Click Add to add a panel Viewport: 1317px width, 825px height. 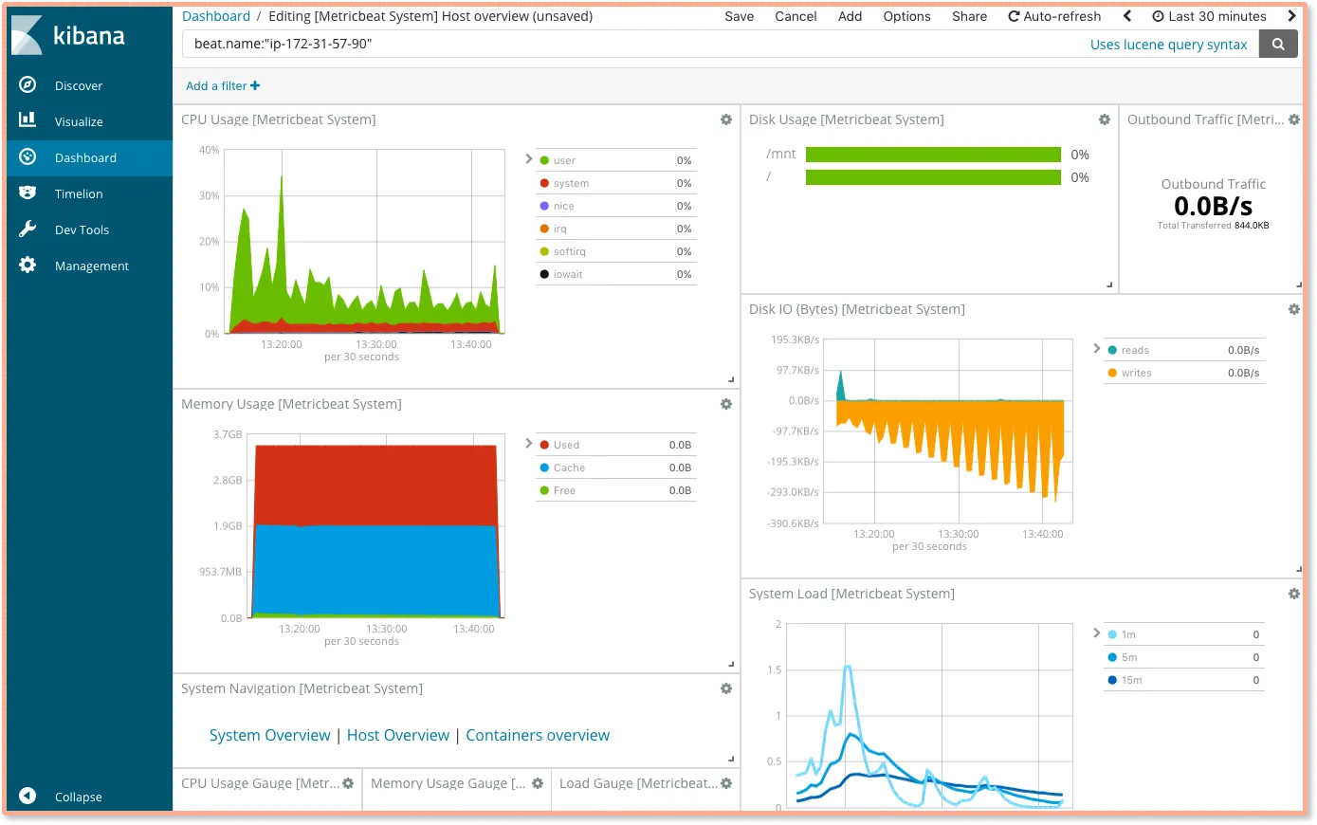coord(850,16)
